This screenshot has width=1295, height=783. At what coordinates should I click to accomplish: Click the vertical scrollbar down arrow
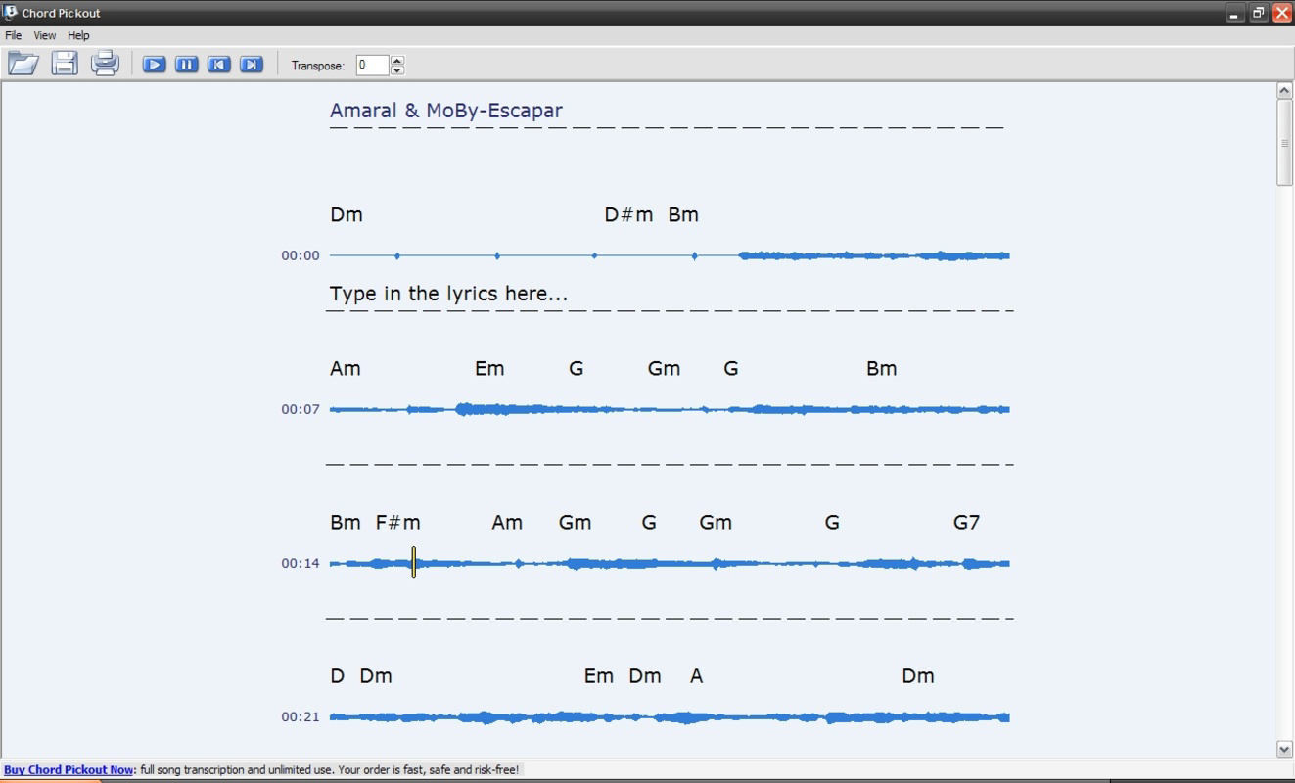point(1285,749)
